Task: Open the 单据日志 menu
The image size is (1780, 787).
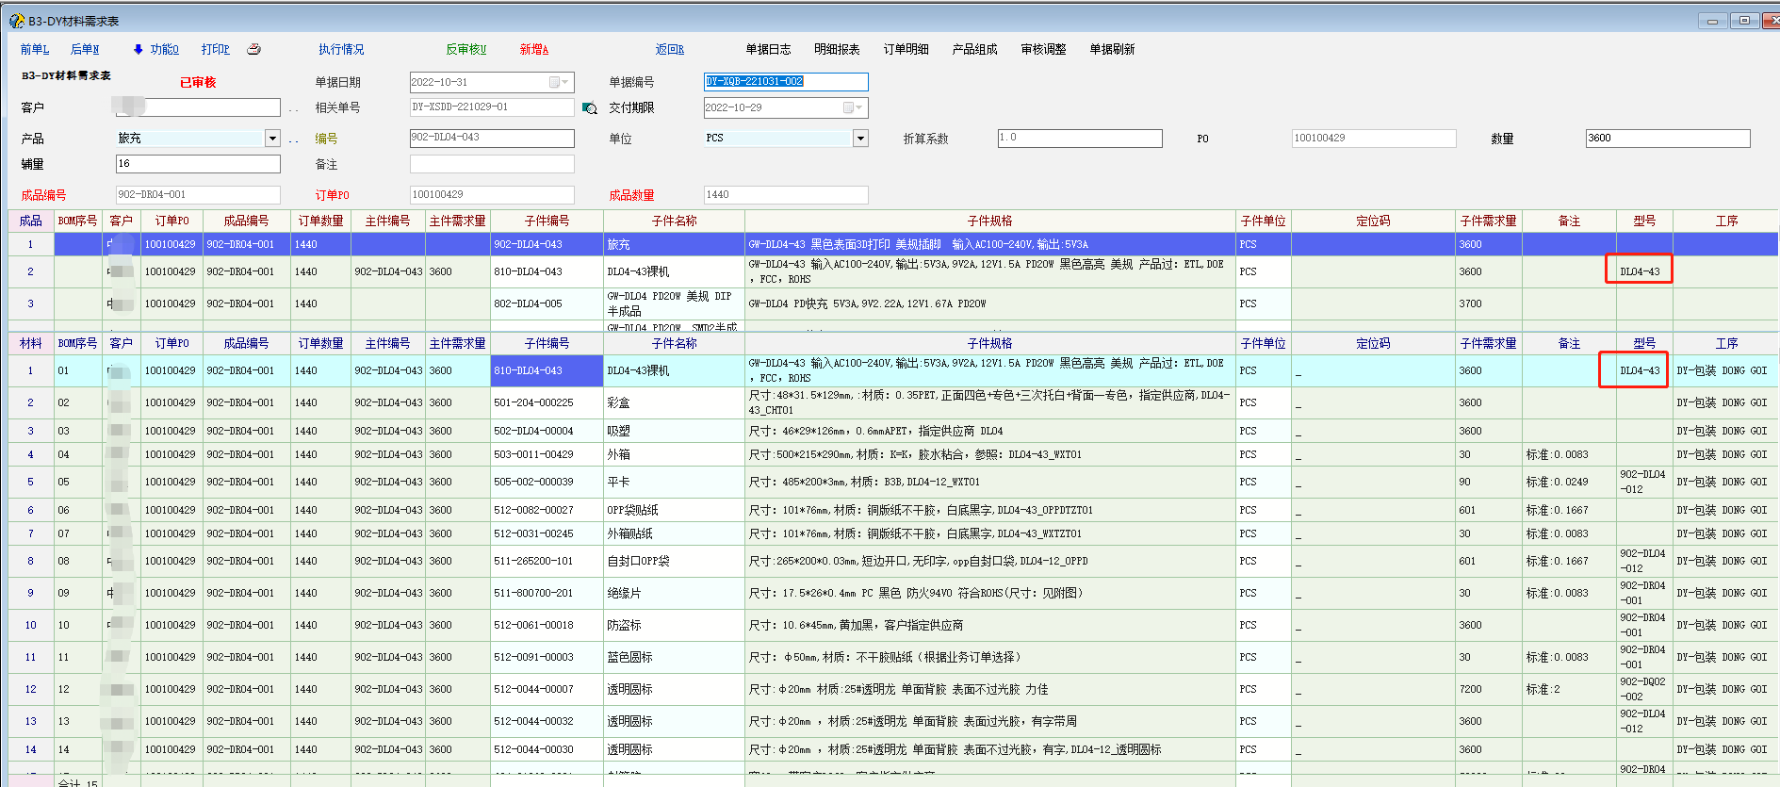Action: 768,49
